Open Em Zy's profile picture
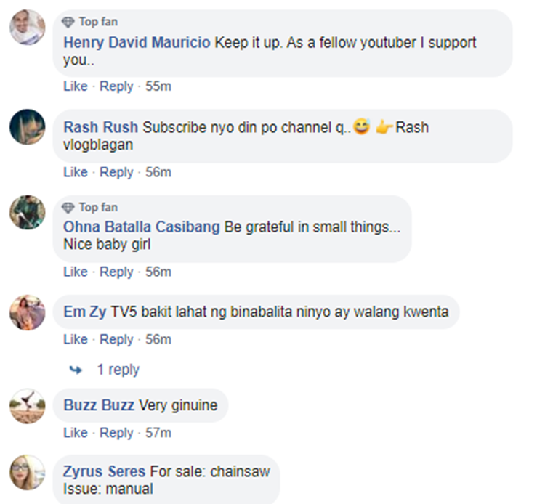Screen dimensions: 545x504 [x=27, y=313]
